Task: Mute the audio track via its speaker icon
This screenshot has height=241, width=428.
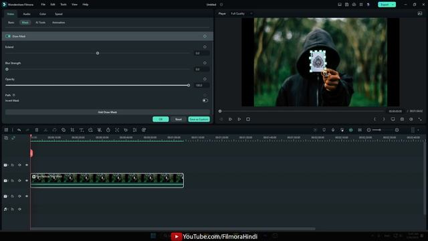Action: [x=19, y=209]
